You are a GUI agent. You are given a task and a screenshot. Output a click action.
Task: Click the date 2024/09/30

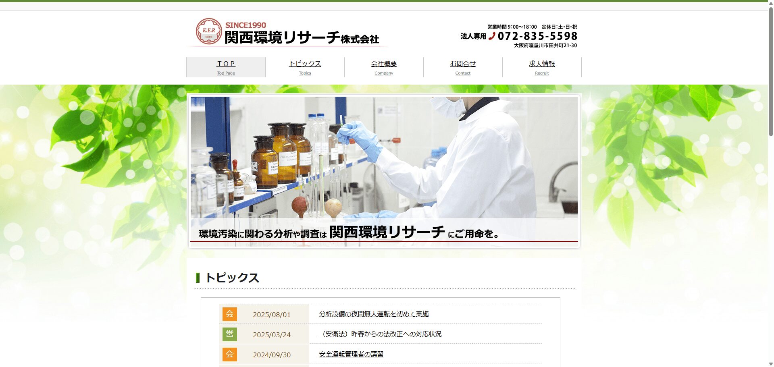pyautogui.click(x=272, y=355)
